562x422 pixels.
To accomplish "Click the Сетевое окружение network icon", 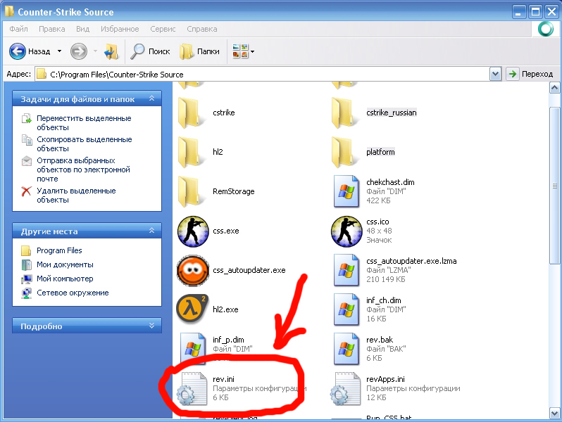I will coord(27,293).
